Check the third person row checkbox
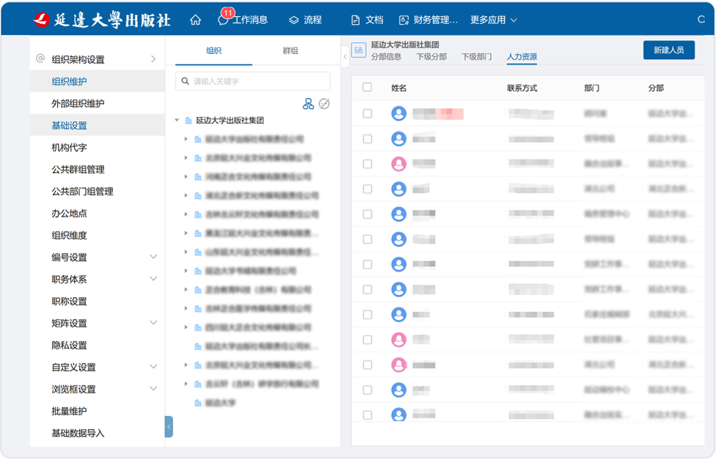 [x=368, y=164]
